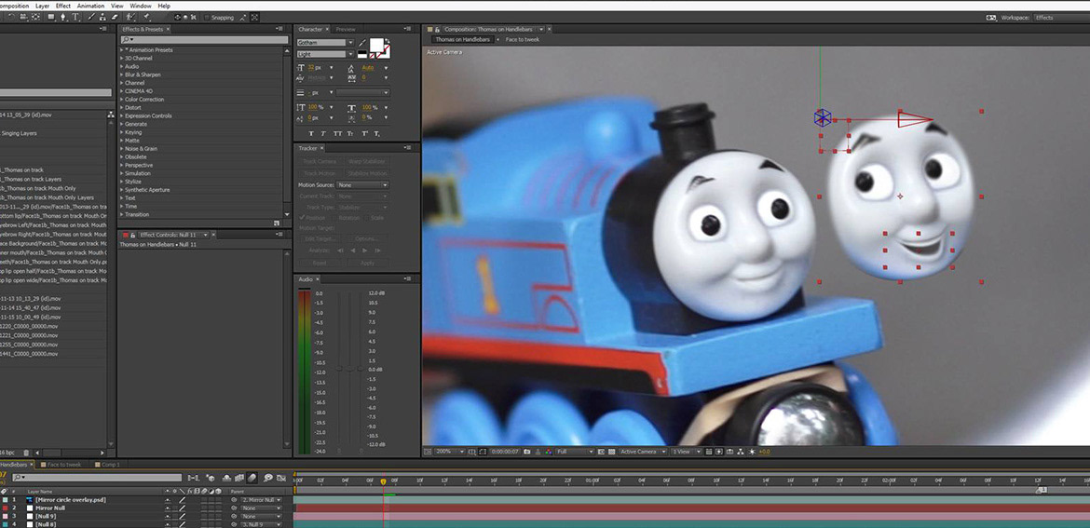The height and width of the screenshot is (528, 1090).
Task: Toggle the transparency grid in the viewer
Action: 612,452
